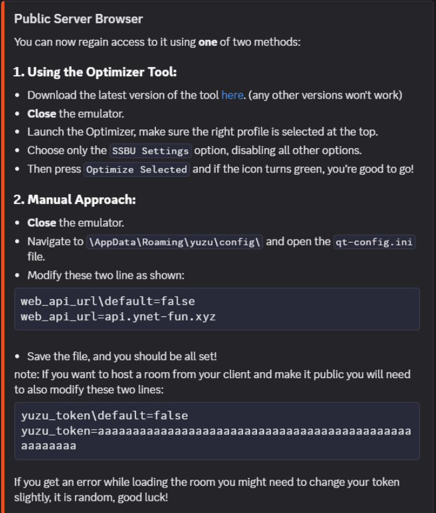Click the orange embed accent bar
The width and height of the screenshot is (436, 513).
(x=2, y=256)
